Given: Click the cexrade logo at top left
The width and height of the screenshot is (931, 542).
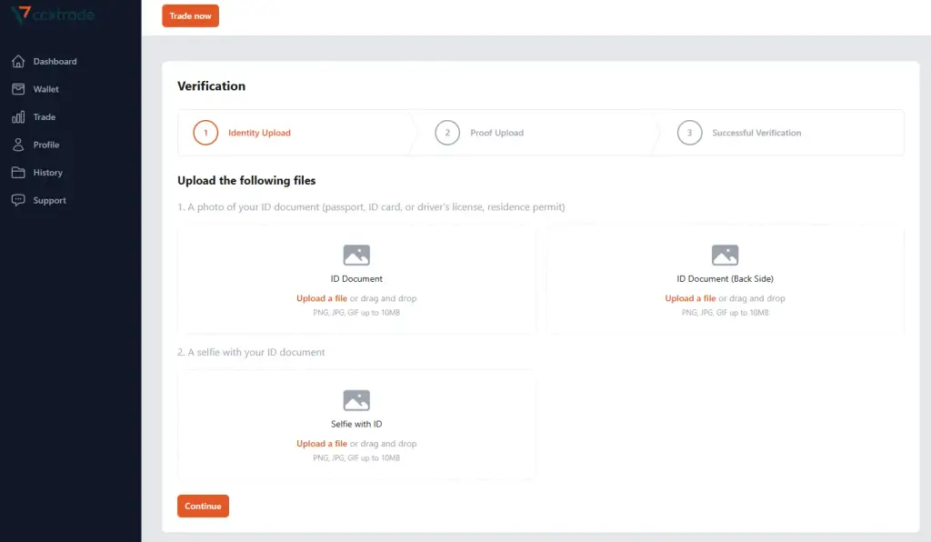Looking at the screenshot, I should tap(53, 15).
